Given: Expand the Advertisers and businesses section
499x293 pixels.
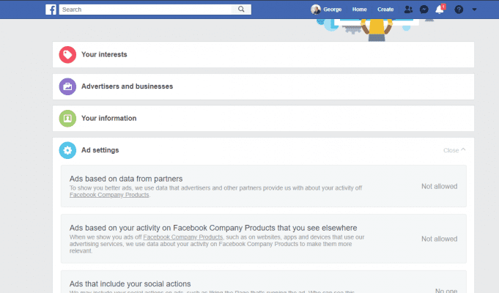Looking at the screenshot, I should point(263,86).
